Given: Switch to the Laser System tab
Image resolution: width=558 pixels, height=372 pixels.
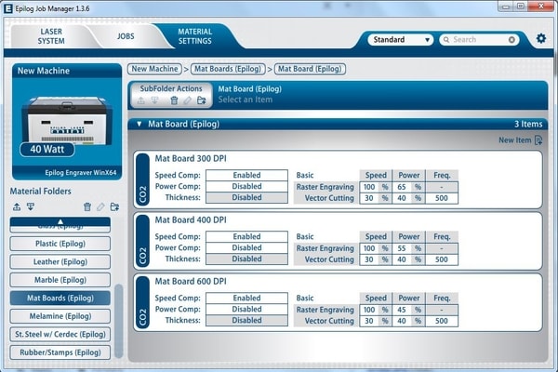Looking at the screenshot, I should point(51,36).
